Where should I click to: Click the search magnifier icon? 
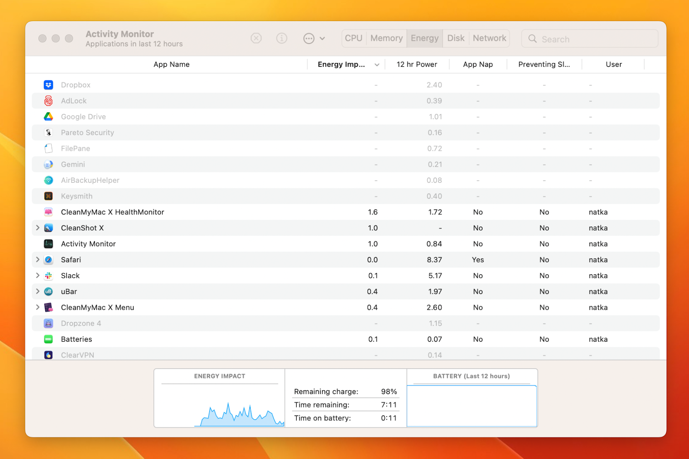coord(533,39)
